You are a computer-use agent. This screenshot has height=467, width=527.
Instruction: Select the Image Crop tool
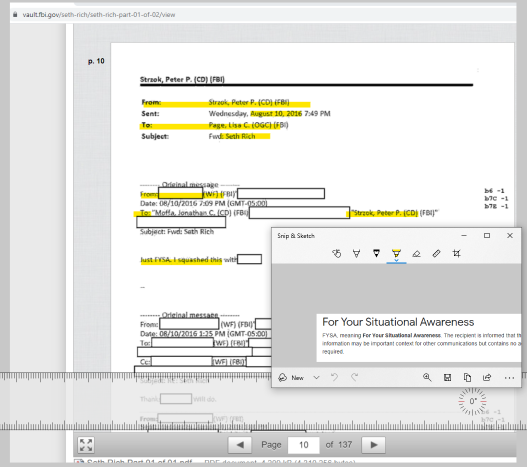click(456, 253)
